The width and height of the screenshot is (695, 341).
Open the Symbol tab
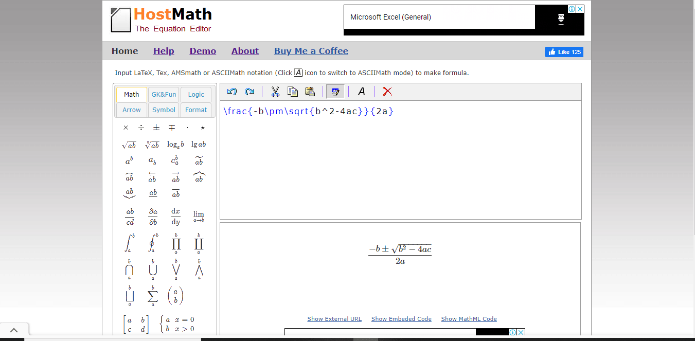tap(164, 110)
